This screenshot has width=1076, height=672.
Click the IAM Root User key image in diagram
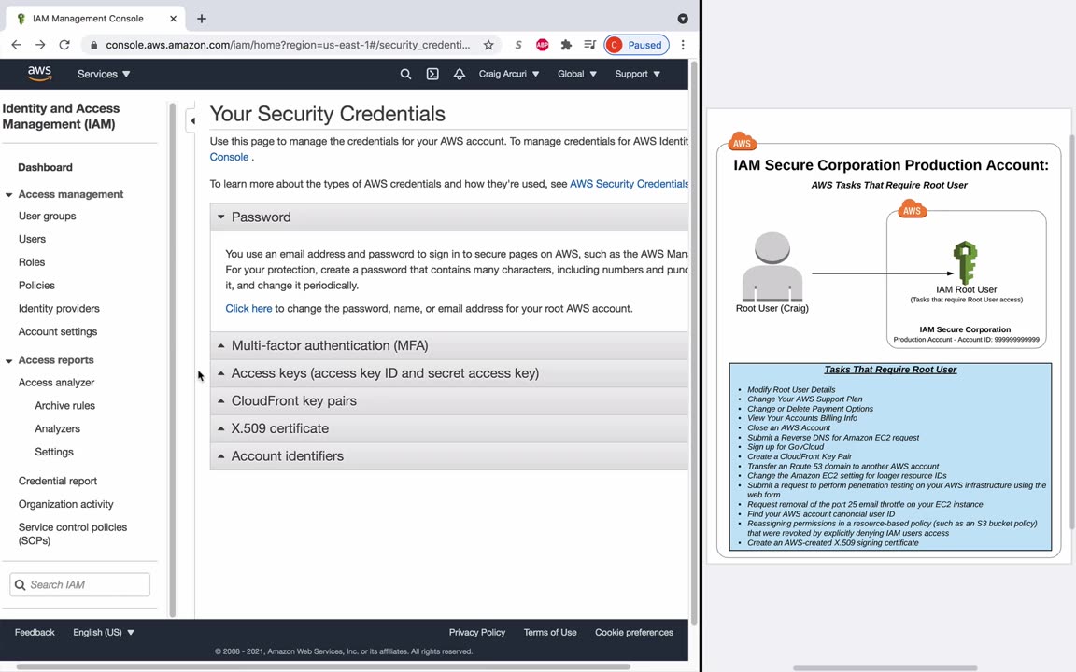[x=965, y=262]
